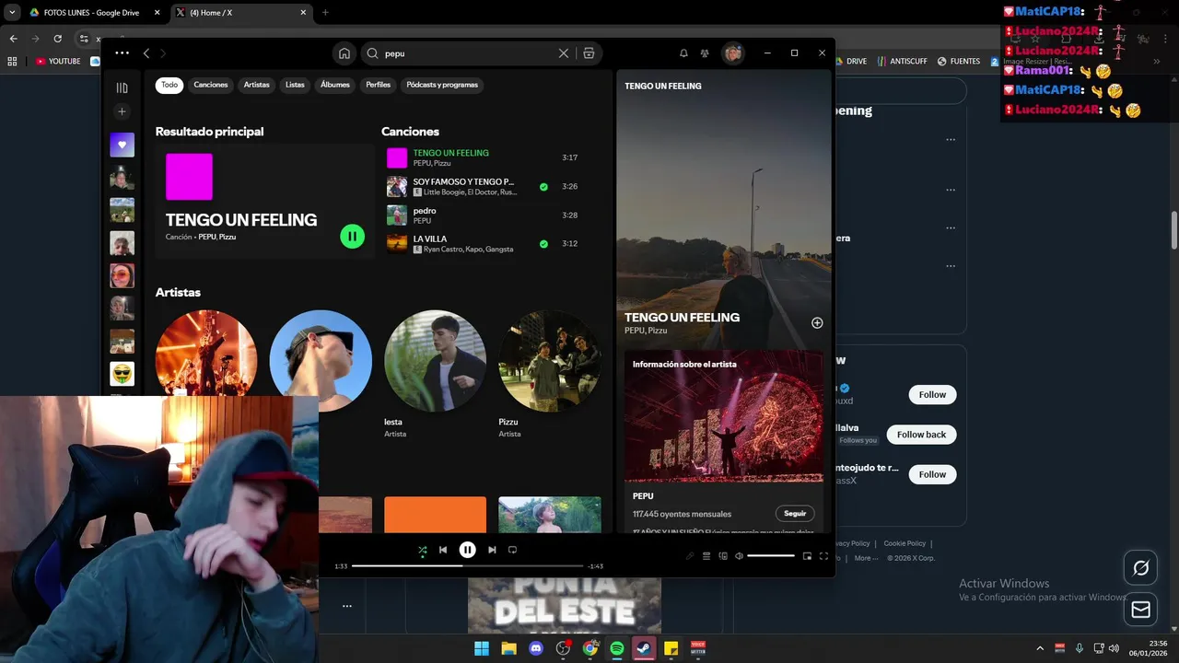The height and width of the screenshot is (663, 1179).
Task: Open the sunglasses emoji playlist in sidebar
Action: 122,374
